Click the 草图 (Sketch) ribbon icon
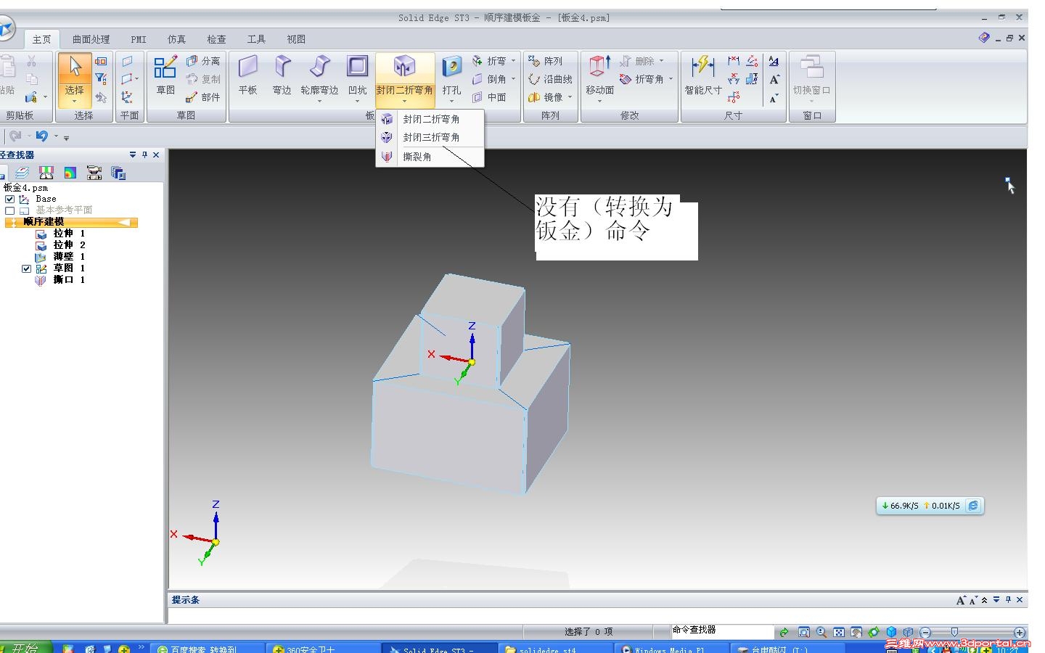Screen dimensions: 1045x653 (165, 67)
